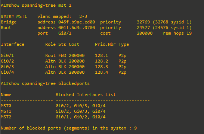Click the Root priority 24577 value
204x134 pixels.
pyautogui.click(x=143, y=28)
